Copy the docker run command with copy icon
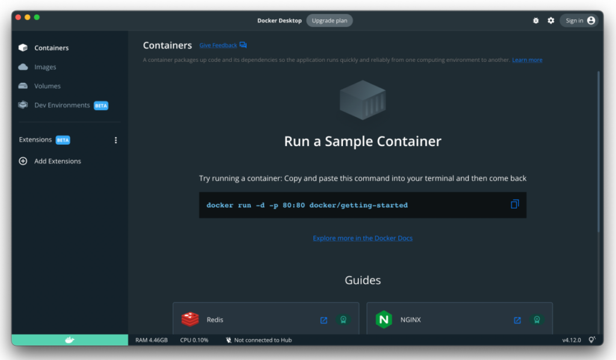The image size is (616, 360). (514, 204)
